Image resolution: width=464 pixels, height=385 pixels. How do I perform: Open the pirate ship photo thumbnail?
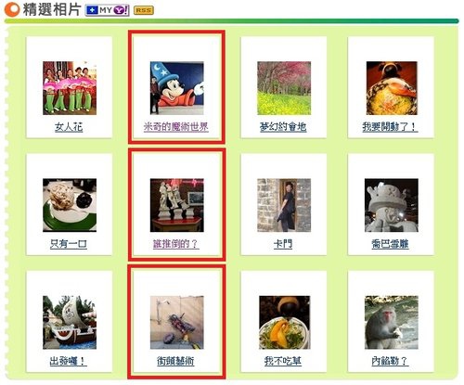coord(70,323)
